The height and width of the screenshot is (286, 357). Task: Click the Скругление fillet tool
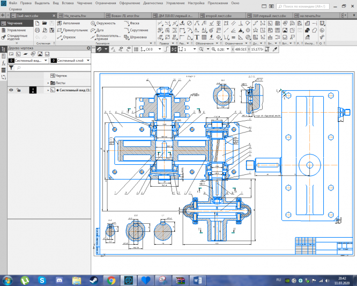tap(137, 31)
